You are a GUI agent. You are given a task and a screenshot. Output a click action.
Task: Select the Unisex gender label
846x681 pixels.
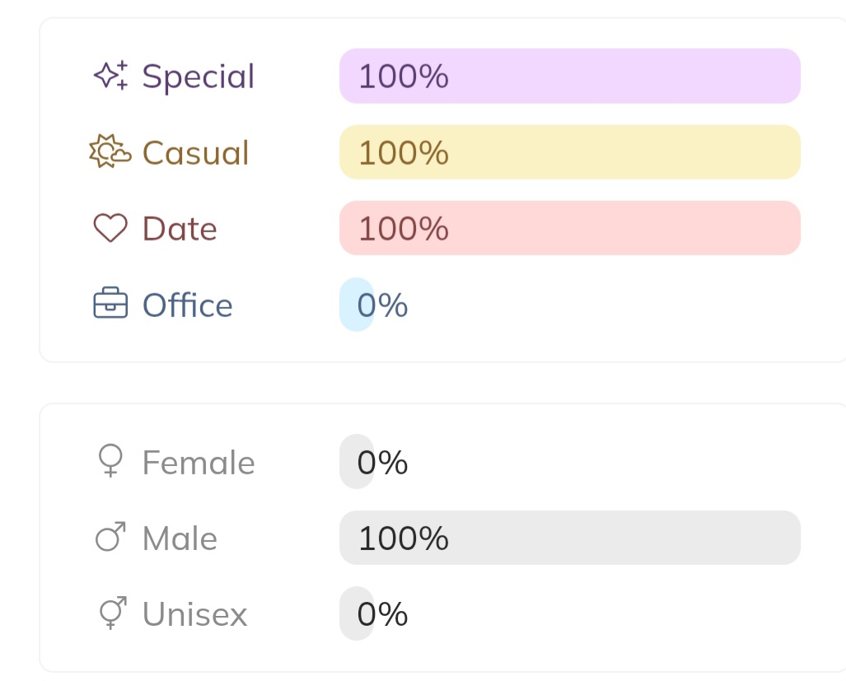tap(194, 614)
